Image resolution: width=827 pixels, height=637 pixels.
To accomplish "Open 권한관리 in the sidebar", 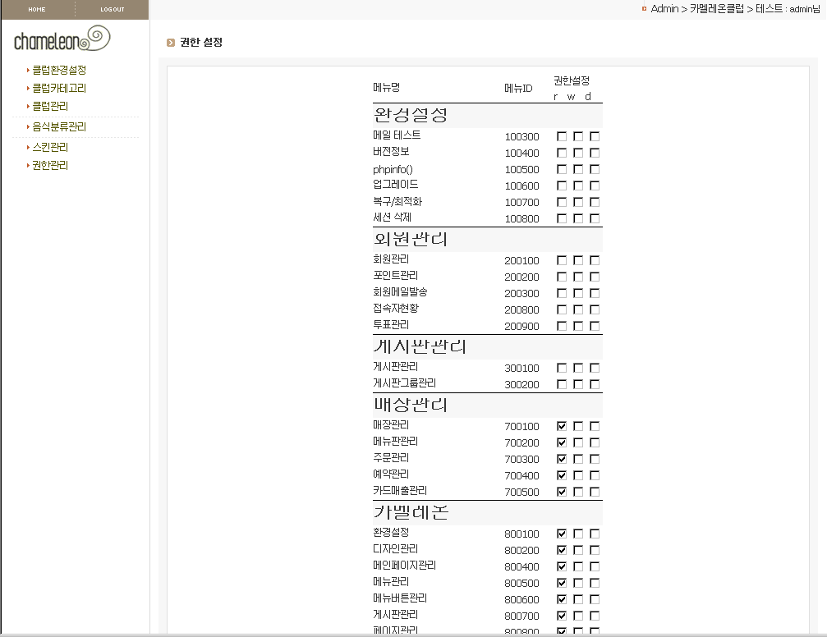I will [50, 165].
